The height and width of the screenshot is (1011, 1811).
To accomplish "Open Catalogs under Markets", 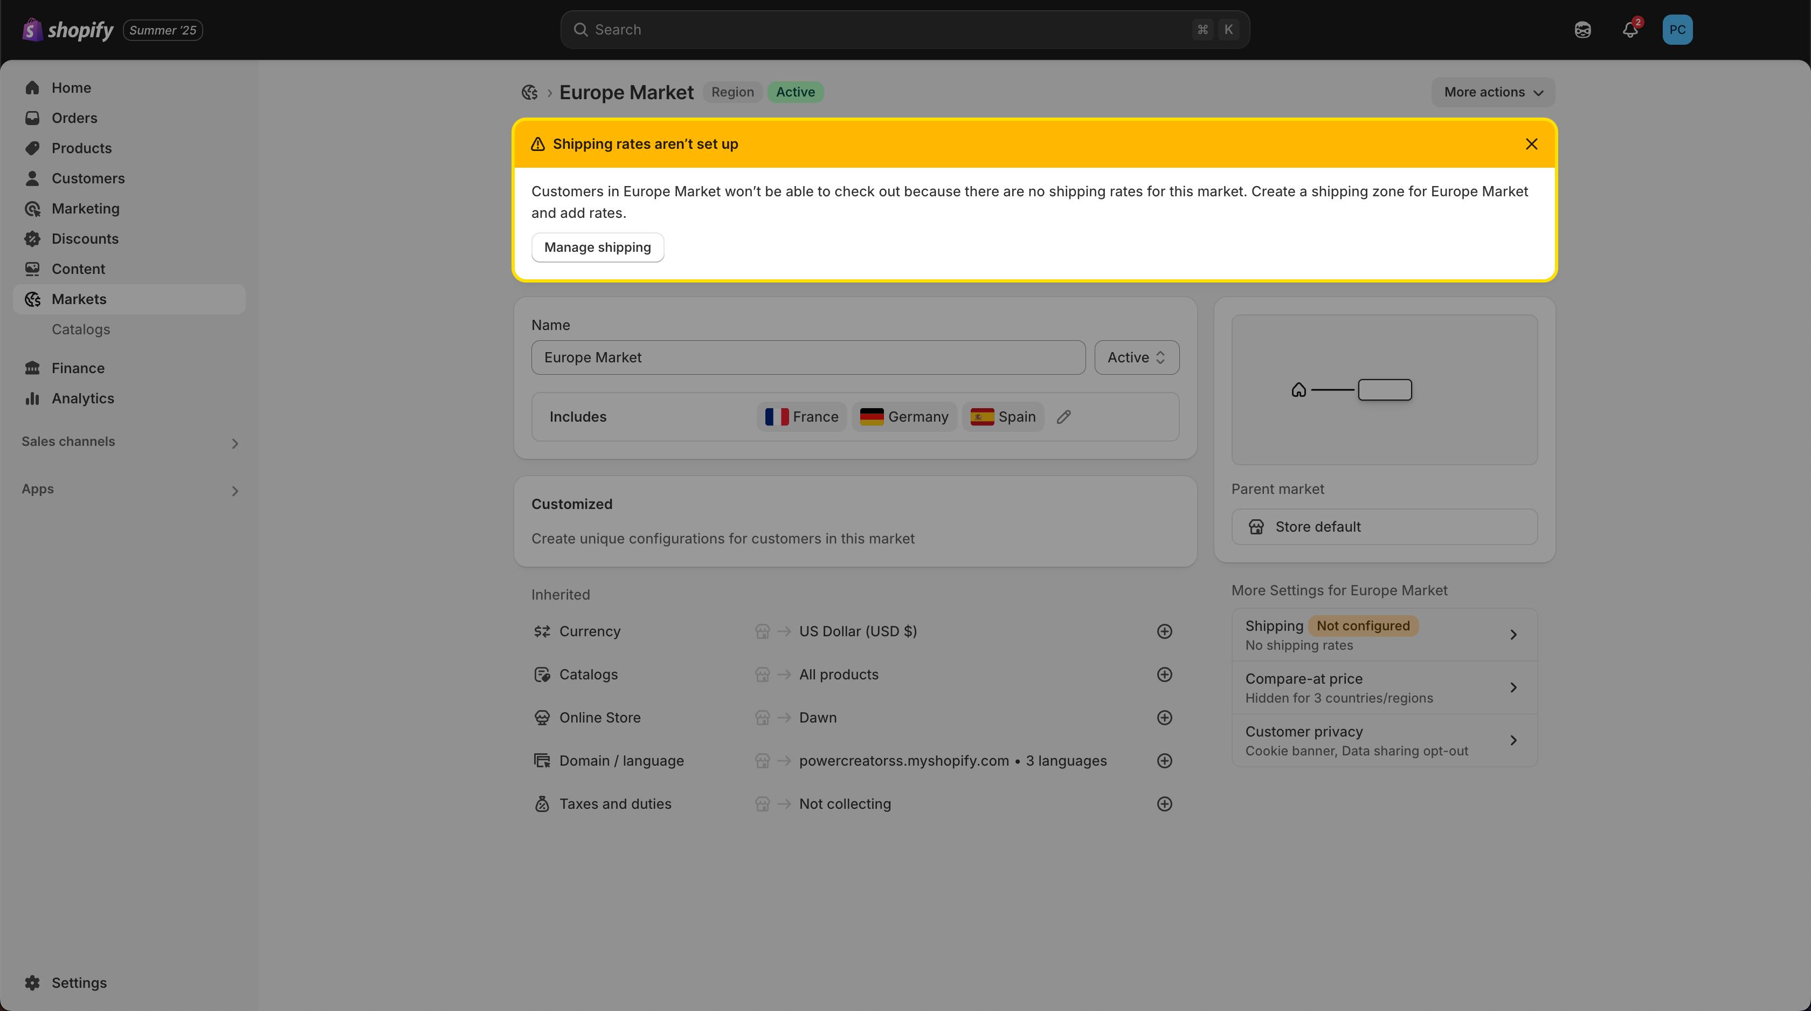I will click(129, 330).
